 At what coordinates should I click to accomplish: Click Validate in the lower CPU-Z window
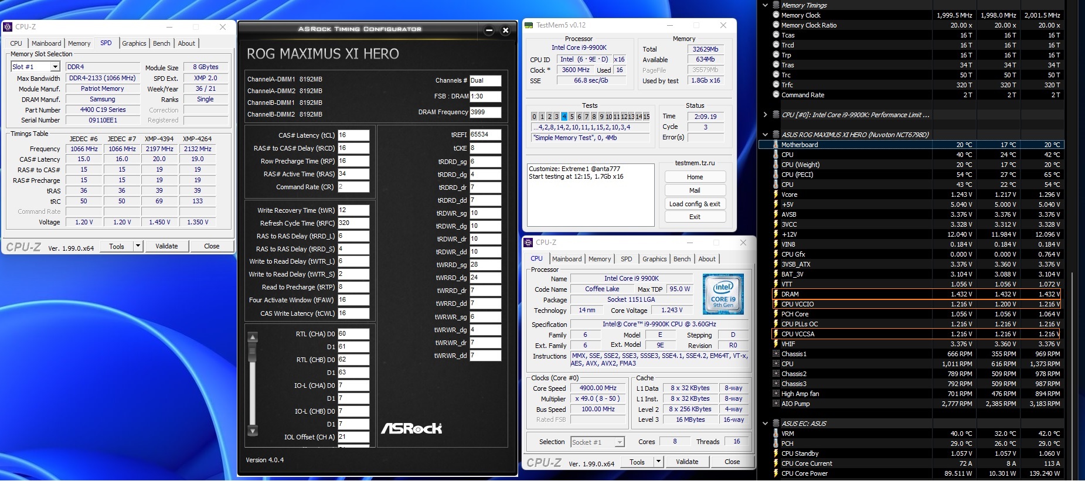pyautogui.click(x=687, y=462)
